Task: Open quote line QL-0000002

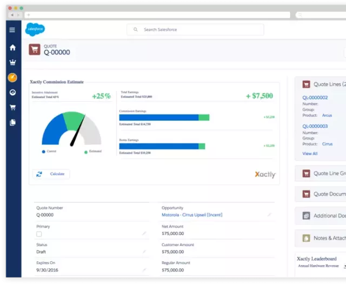Action: pos(315,97)
